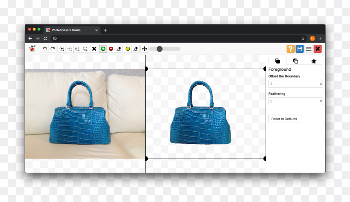This screenshot has height=202, width=350.
Task: Select the marker eraser beside red tool
Action: click(x=119, y=49)
